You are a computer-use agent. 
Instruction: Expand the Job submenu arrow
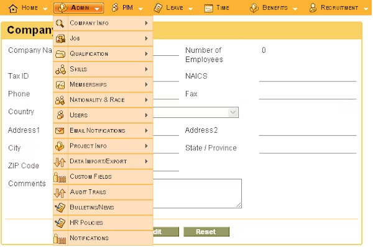coord(146,38)
